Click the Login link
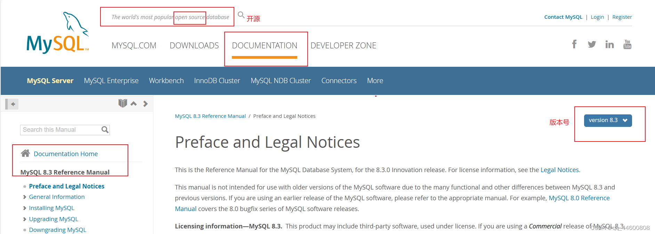Screen dimensions: 655x234 coord(597,17)
